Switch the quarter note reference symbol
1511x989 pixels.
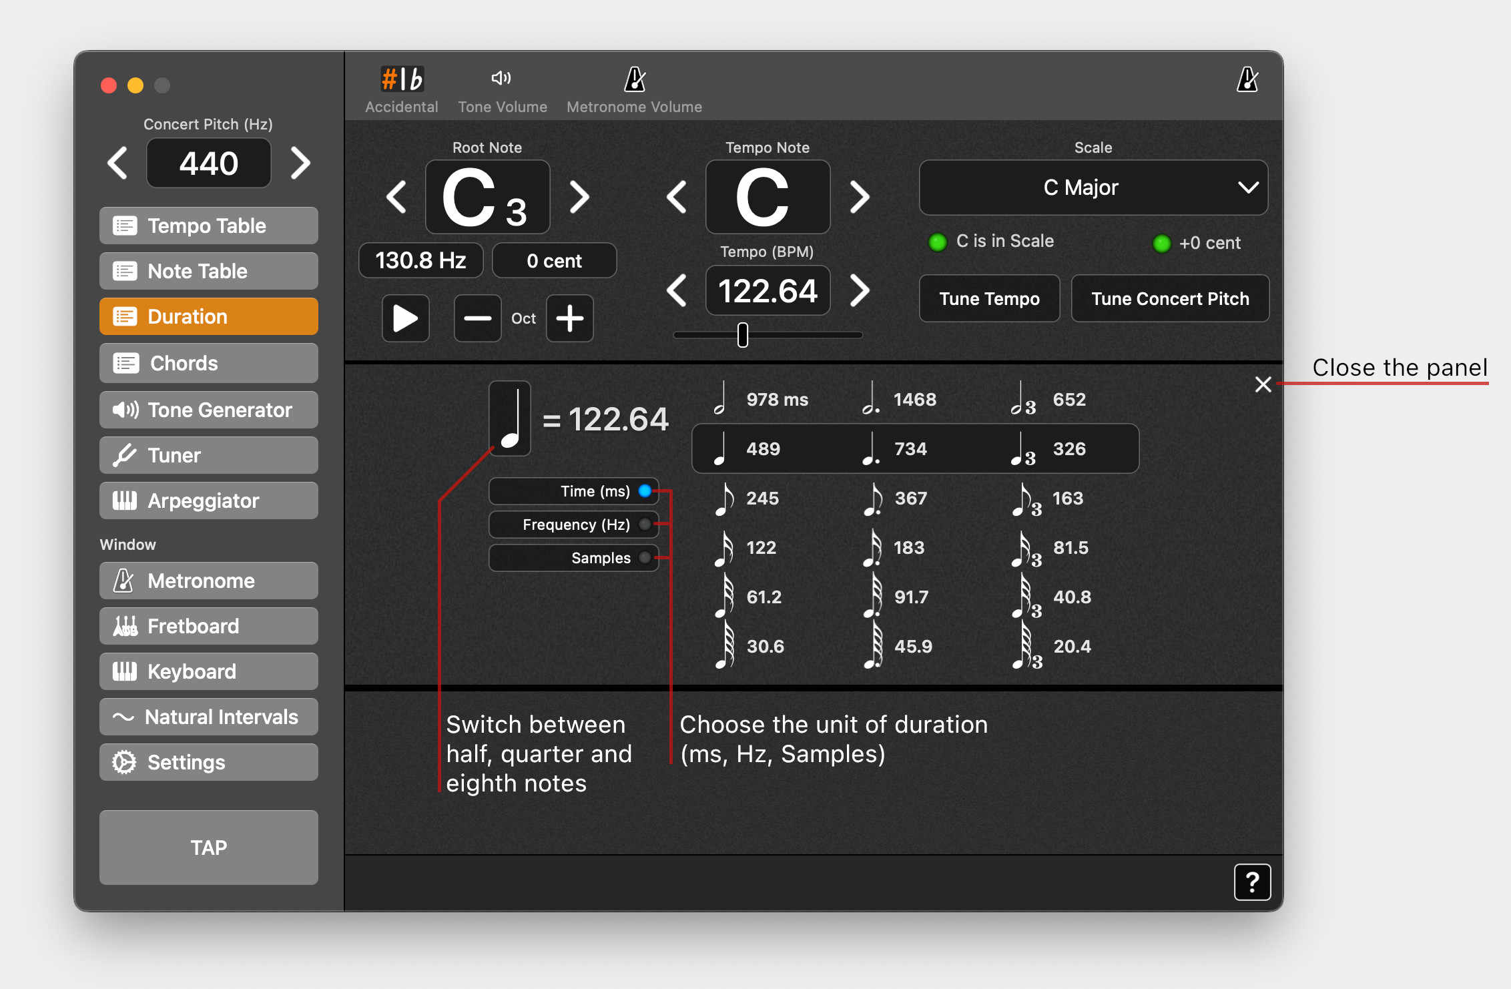[x=510, y=418]
